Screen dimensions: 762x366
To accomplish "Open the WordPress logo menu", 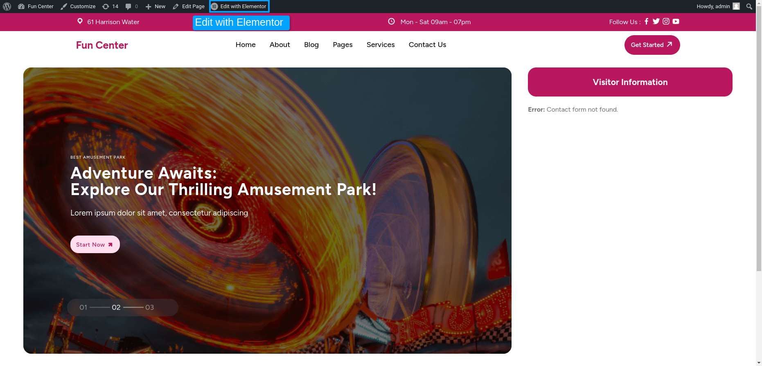I will [7, 7].
